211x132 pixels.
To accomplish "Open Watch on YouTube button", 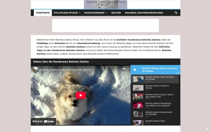I will pos(43,121).
